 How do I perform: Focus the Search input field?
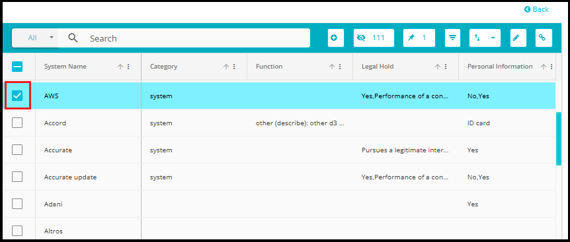(196, 38)
